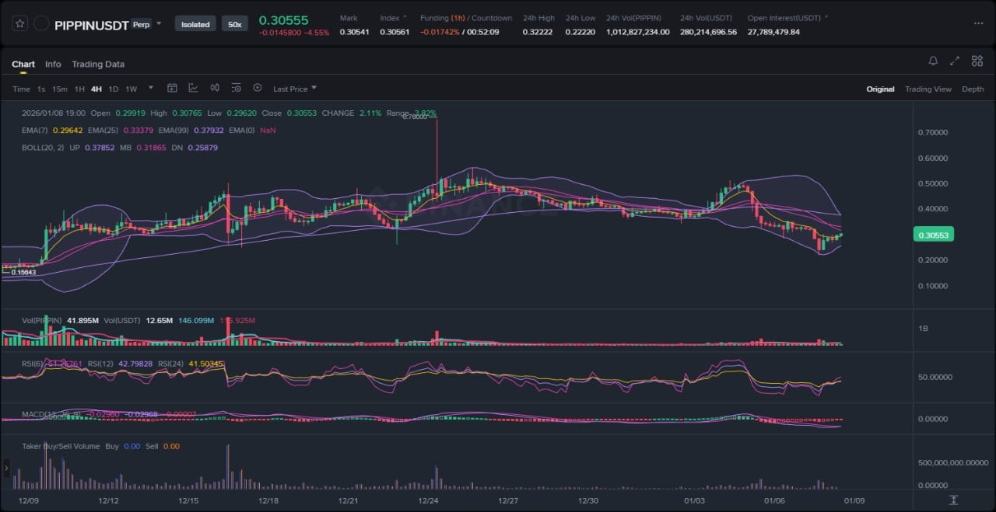The width and height of the screenshot is (996, 512).
Task: Switch chart view to Original
Action: click(880, 89)
